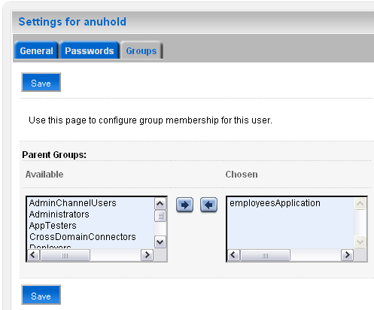Click Chosen list scroll up arrow
Image resolution: width=374 pixels, height=310 pixels.
click(360, 204)
